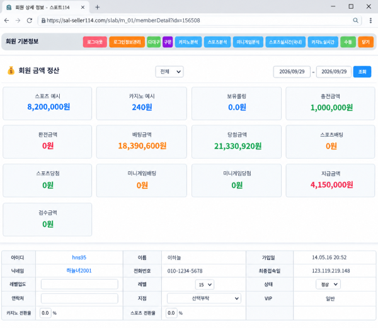Image resolution: width=378 pixels, height=328 pixels.
Task: Focus the 카지노 전환율 percent field
Action: (45, 313)
